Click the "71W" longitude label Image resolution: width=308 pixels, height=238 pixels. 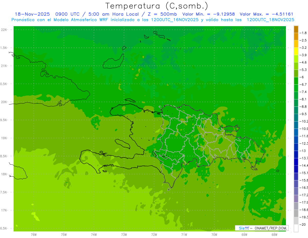184,234
